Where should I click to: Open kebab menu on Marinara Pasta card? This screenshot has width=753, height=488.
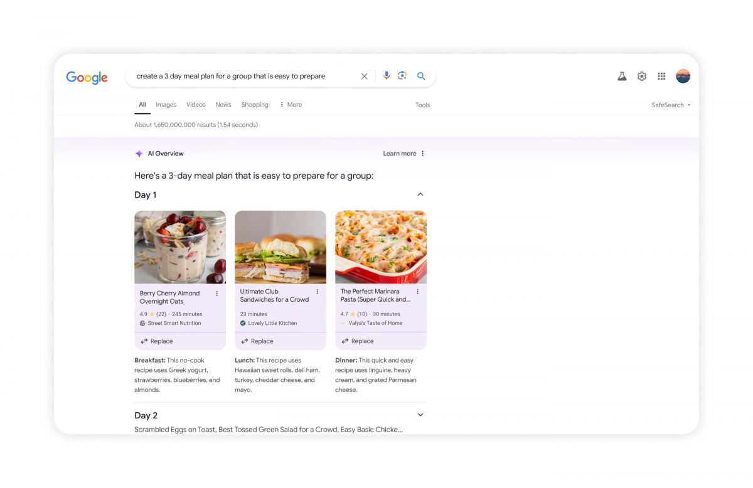pos(418,291)
